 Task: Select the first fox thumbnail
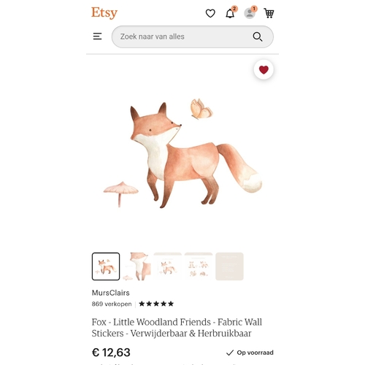coord(106,266)
